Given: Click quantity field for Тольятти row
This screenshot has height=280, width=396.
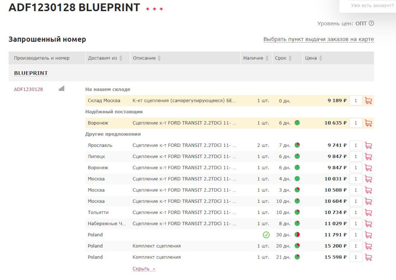Looking at the screenshot, I should click(356, 213).
